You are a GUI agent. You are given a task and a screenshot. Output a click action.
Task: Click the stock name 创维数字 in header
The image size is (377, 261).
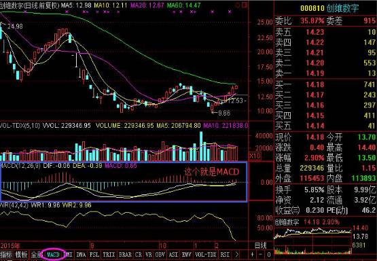(x=342, y=8)
